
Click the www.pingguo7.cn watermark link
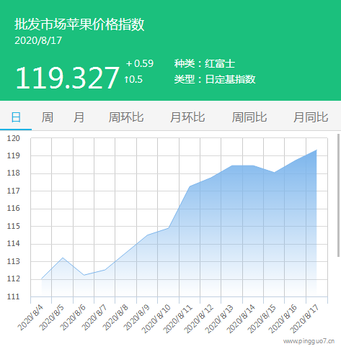(309, 341)
